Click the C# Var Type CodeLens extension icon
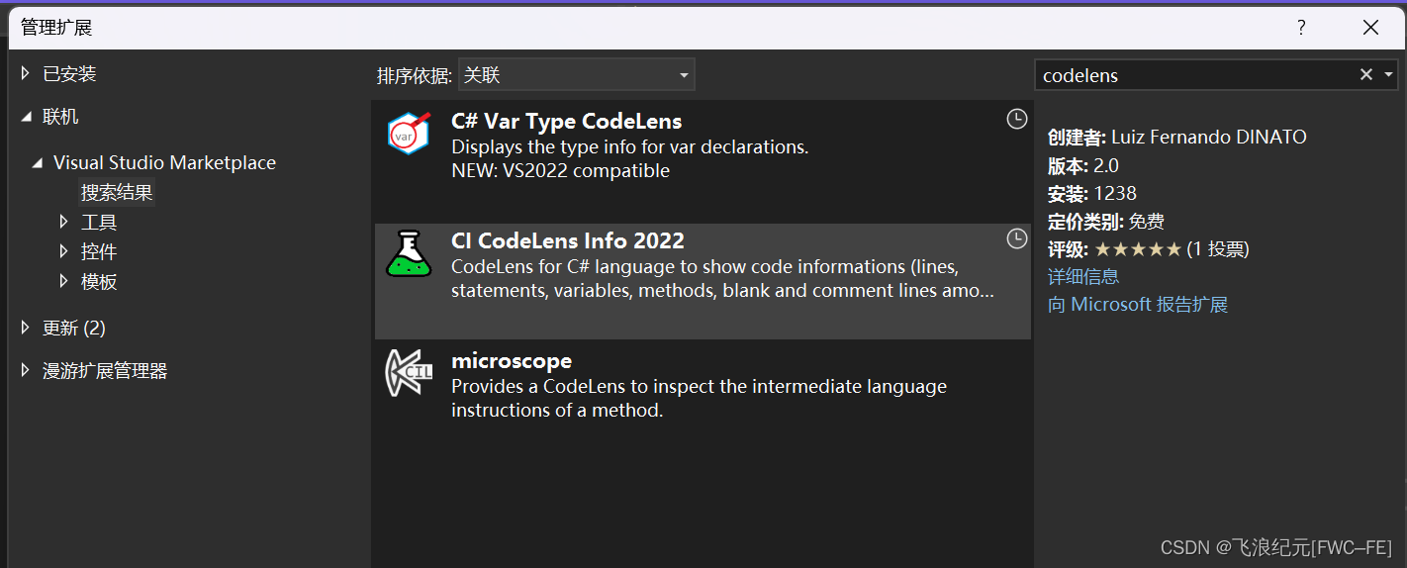 tap(408, 133)
